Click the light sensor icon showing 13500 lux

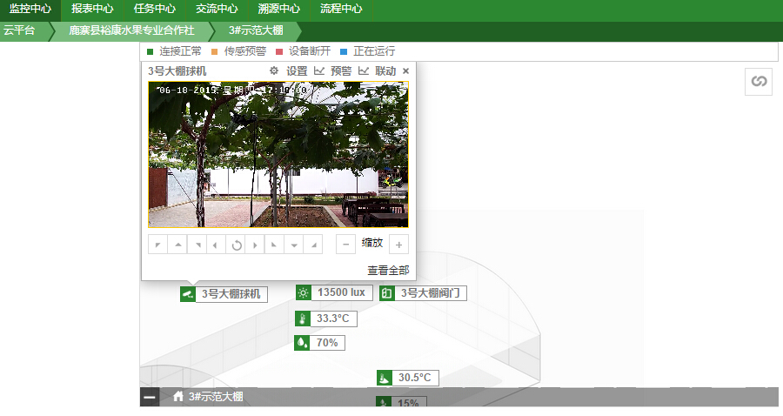303,293
